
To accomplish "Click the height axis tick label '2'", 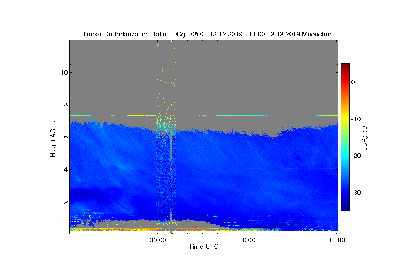I will click(x=65, y=202).
